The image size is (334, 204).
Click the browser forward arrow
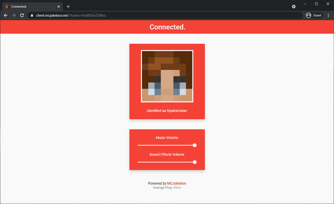coord(14,15)
